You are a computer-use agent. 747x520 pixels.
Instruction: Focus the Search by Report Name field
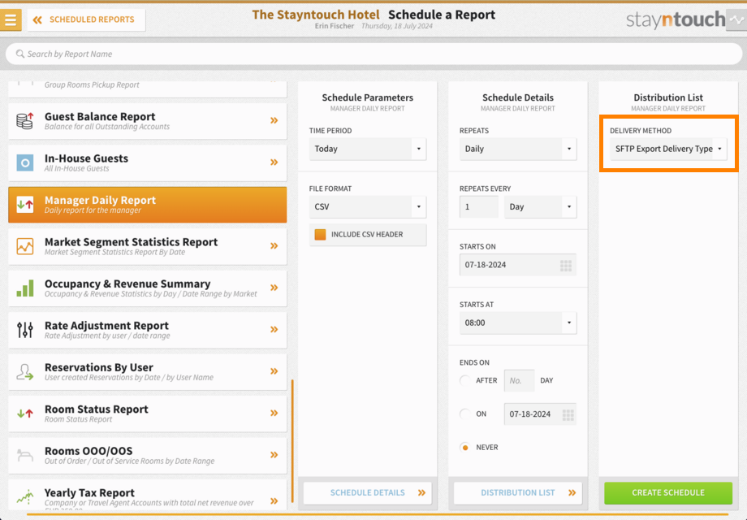[374, 54]
